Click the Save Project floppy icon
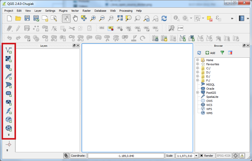Screen dimensions: 252x161 coord(27,18)
